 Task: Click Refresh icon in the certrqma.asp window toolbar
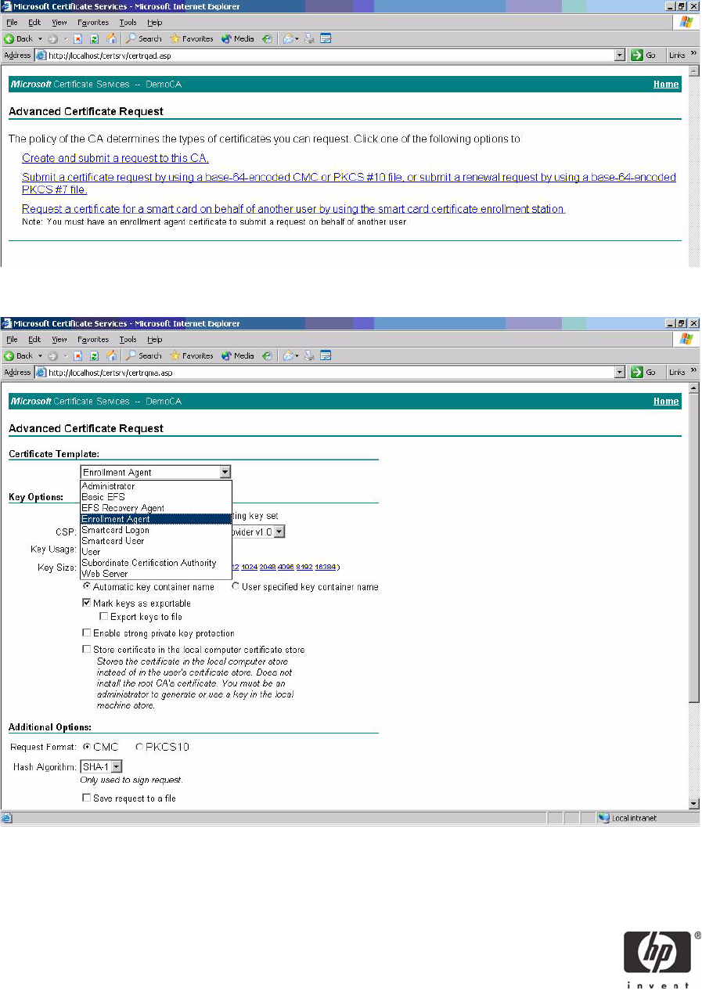[95, 355]
